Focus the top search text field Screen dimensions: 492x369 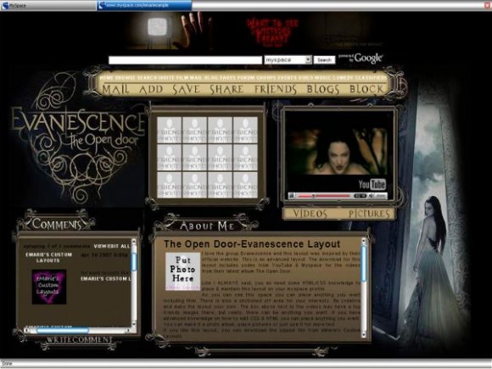click(185, 60)
